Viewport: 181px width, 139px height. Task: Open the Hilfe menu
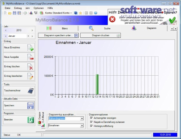(x=50, y=8)
